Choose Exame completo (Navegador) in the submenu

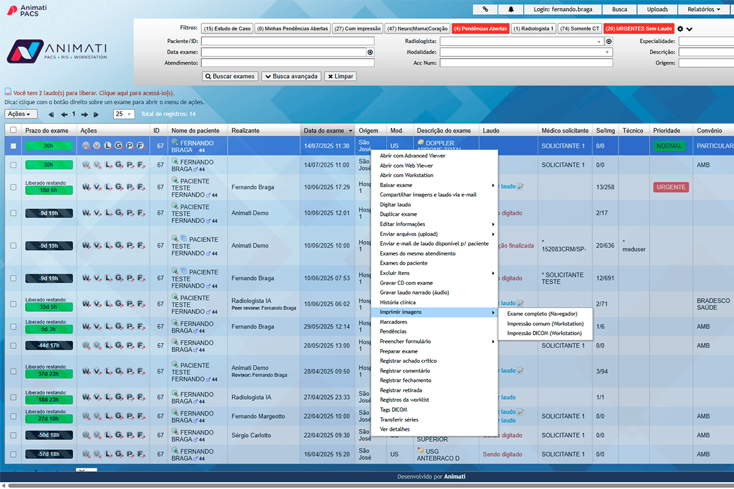[x=543, y=314]
